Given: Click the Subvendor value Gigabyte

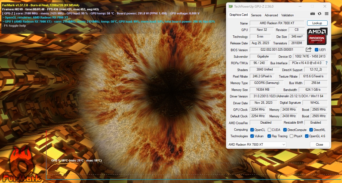Looking at the screenshot, I should point(263,56).
